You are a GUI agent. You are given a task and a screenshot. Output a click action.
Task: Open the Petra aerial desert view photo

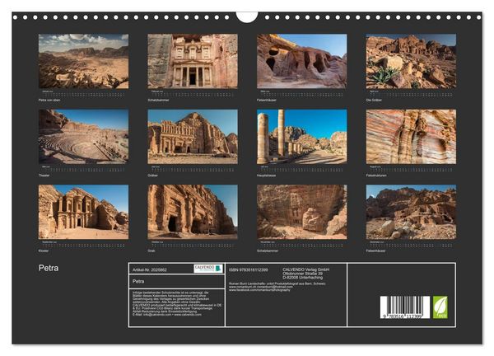tap(83, 61)
